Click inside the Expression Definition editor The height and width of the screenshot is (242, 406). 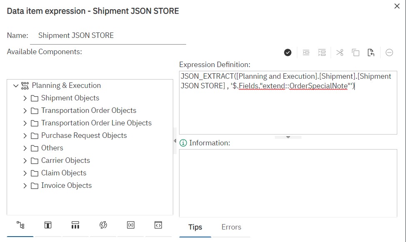pyautogui.click(x=287, y=112)
